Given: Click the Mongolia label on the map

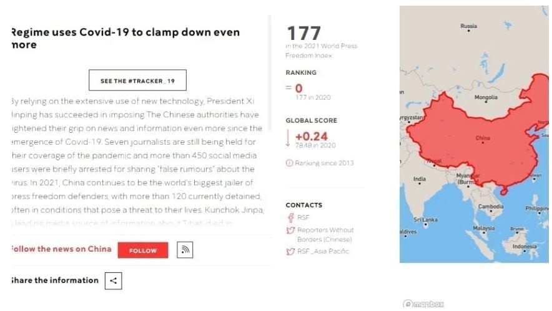Looking at the screenshot, I should (x=486, y=97).
